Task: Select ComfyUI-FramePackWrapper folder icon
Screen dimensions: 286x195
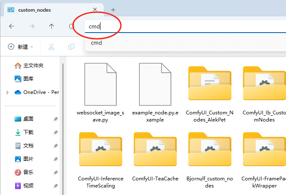Action: (264, 149)
